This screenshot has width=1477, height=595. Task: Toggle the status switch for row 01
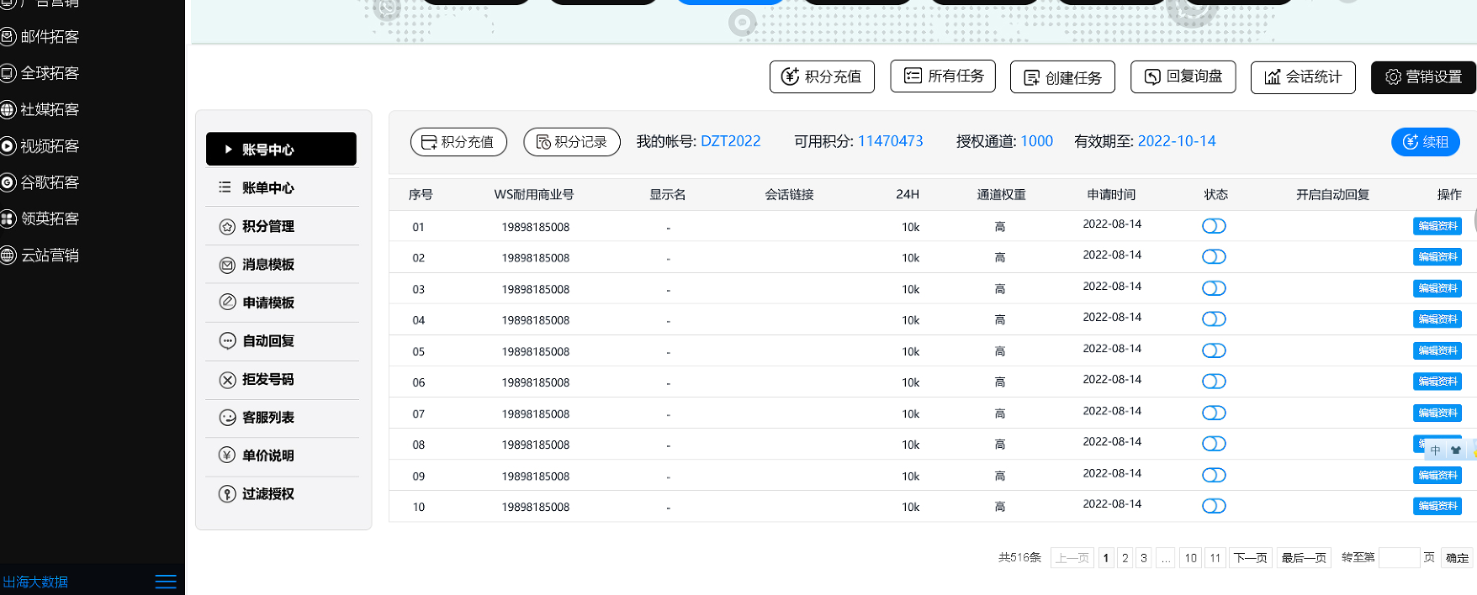point(1214,226)
